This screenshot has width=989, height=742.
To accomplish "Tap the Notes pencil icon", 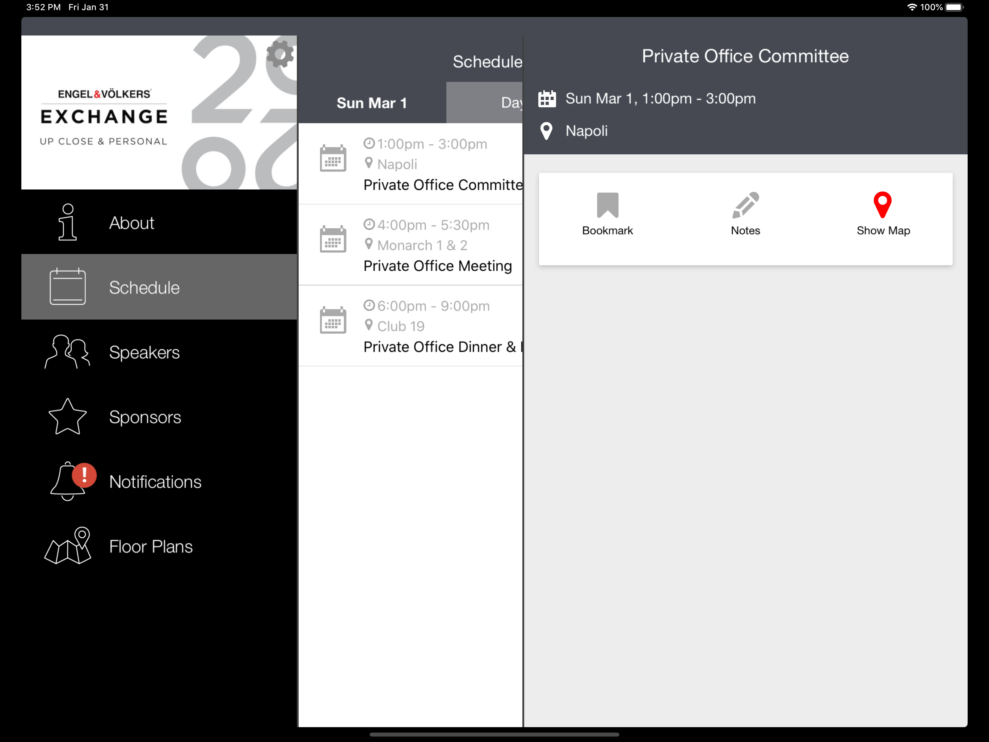I will (745, 205).
